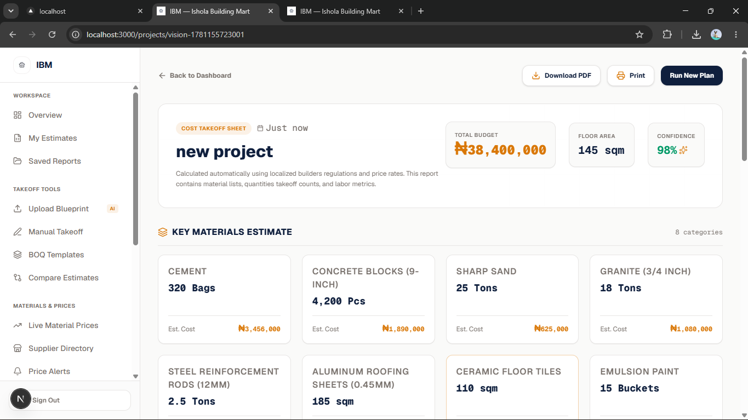Switch to the third IBM Ishola Building Mart tab
The height and width of the screenshot is (420, 748).
click(346, 11)
